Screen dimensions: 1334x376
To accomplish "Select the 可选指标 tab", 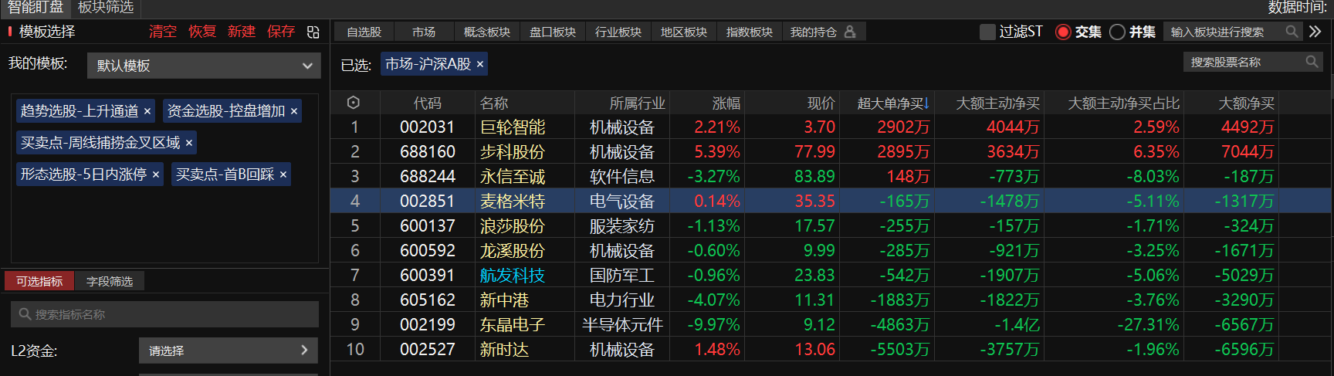I will point(39,281).
